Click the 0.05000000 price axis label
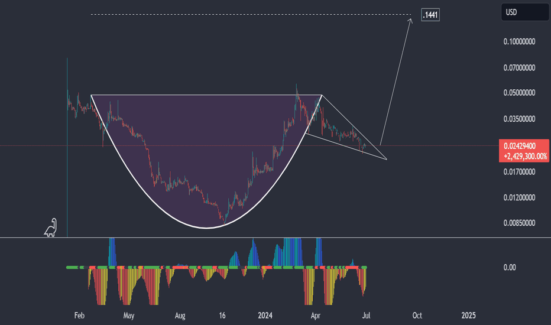This screenshot has height=325, width=551. [x=519, y=93]
